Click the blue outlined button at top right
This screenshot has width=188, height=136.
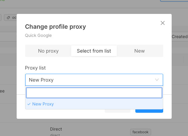pyautogui.click(x=174, y=1)
